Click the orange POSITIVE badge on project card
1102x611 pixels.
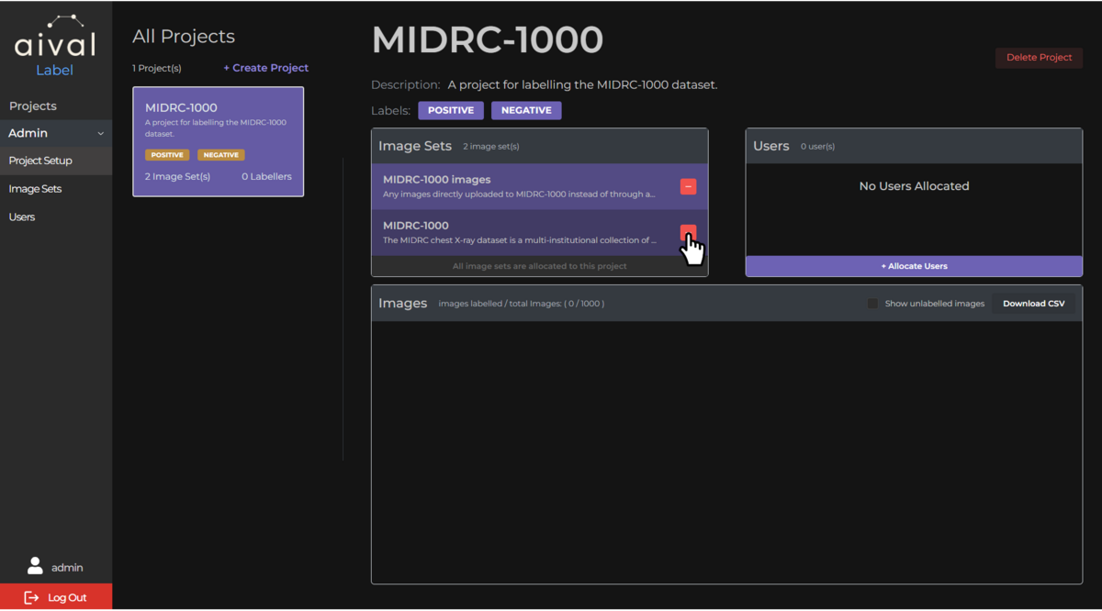167,155
